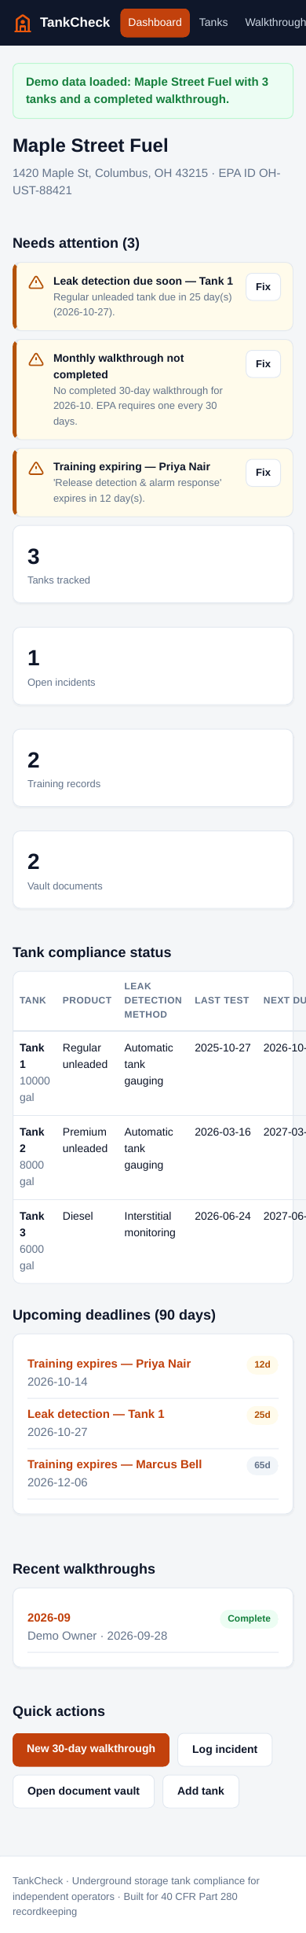Click the Log incident button
The image size is (306, 1933).
click(x=224, y=1750)
